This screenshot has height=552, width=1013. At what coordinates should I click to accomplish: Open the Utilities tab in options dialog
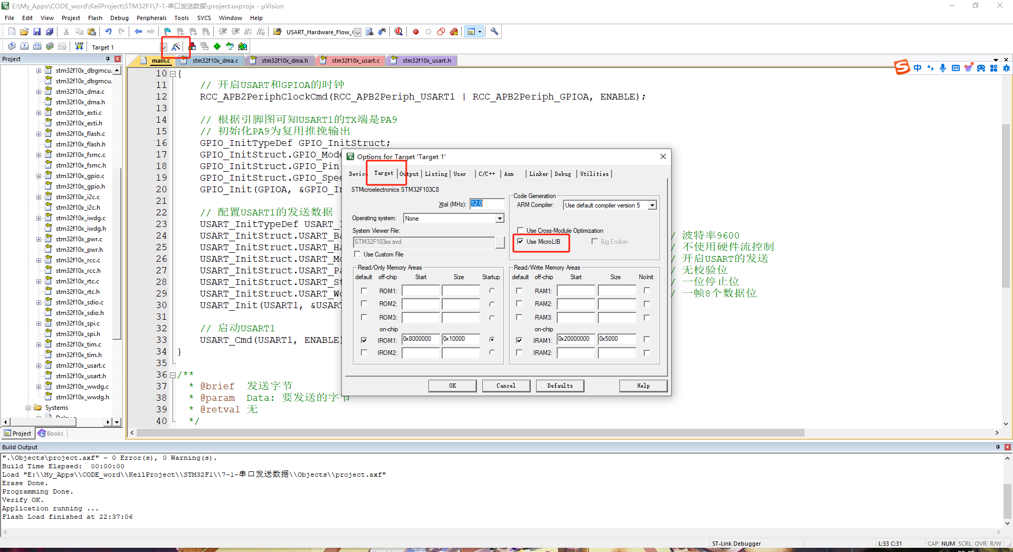pyautogui.click(x=594, y=174)
